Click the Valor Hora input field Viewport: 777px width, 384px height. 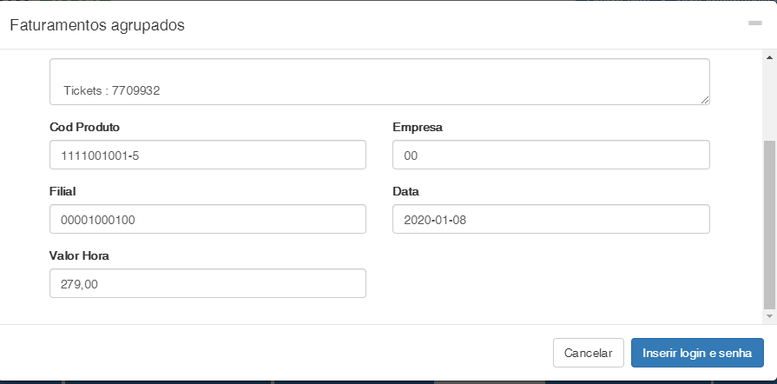[208, 284]
